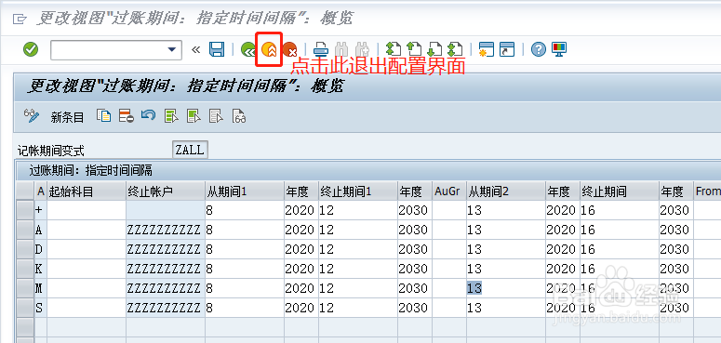Open a new session window icon

486,49
